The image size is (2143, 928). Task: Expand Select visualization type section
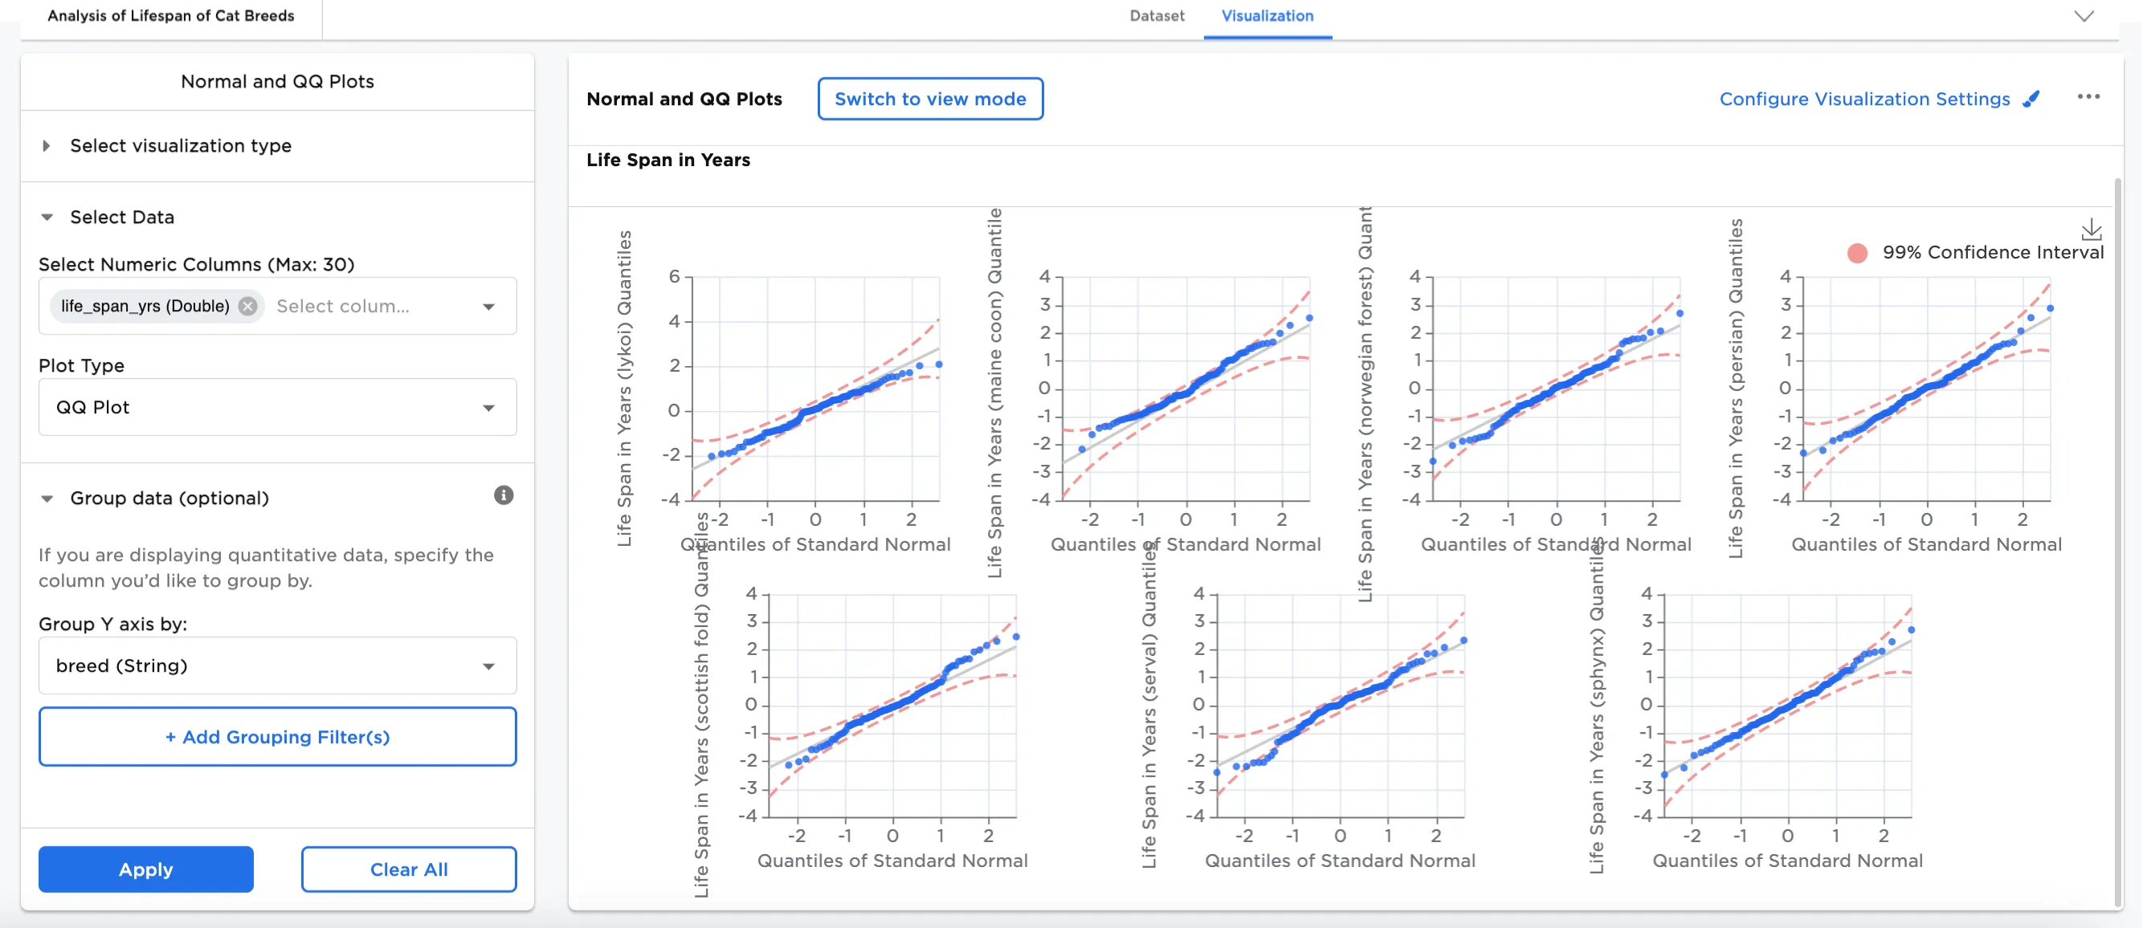tap(47, 146)
